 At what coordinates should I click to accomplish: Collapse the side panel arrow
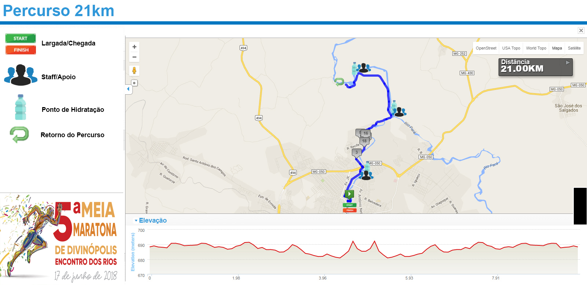tap(128, 89)
